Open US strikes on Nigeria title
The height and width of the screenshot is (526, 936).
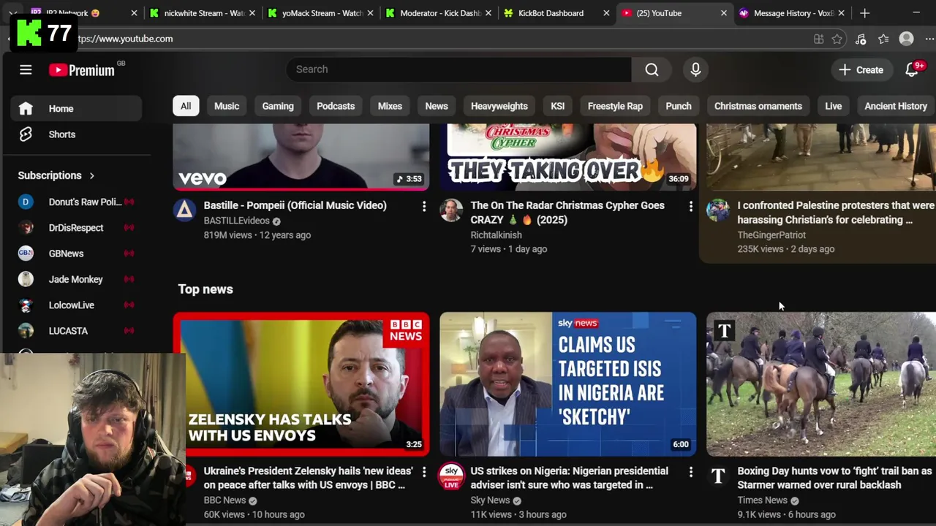point(569,478)
